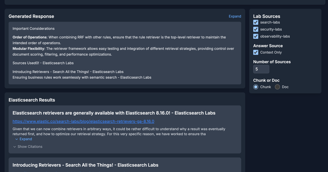Open the elasticsearch-retrievers-ga-8.16.0 blog link
The width and height of the screenshot is (328, 172).
click(83, 121)
